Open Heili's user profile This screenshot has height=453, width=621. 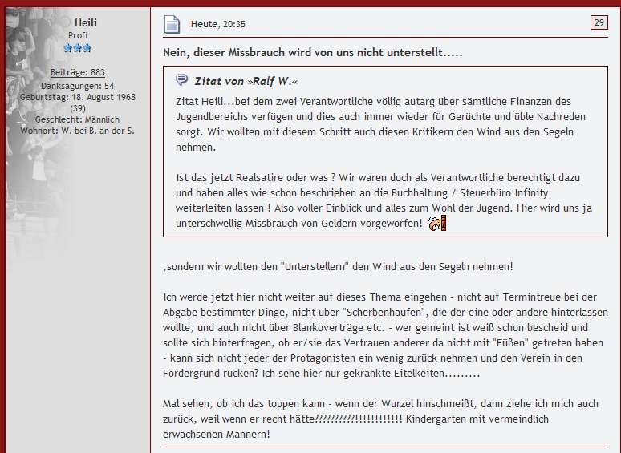click(x=85, y=23)
